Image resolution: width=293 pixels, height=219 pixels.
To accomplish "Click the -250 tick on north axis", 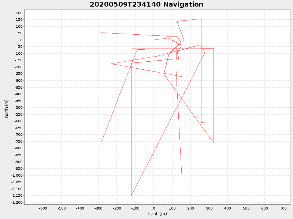I will pyautogui.click(x=18, y=74).
